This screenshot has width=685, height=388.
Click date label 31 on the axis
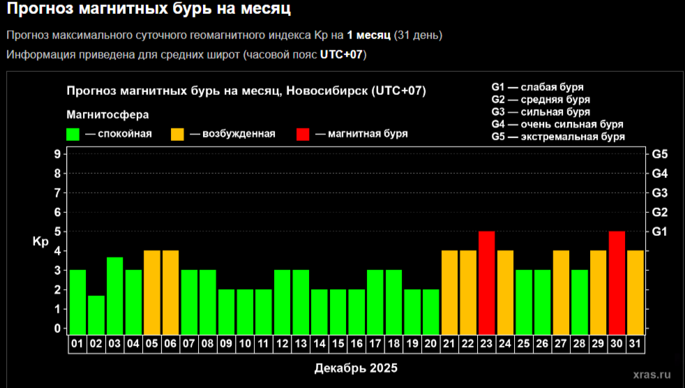(x=635, y=344)
